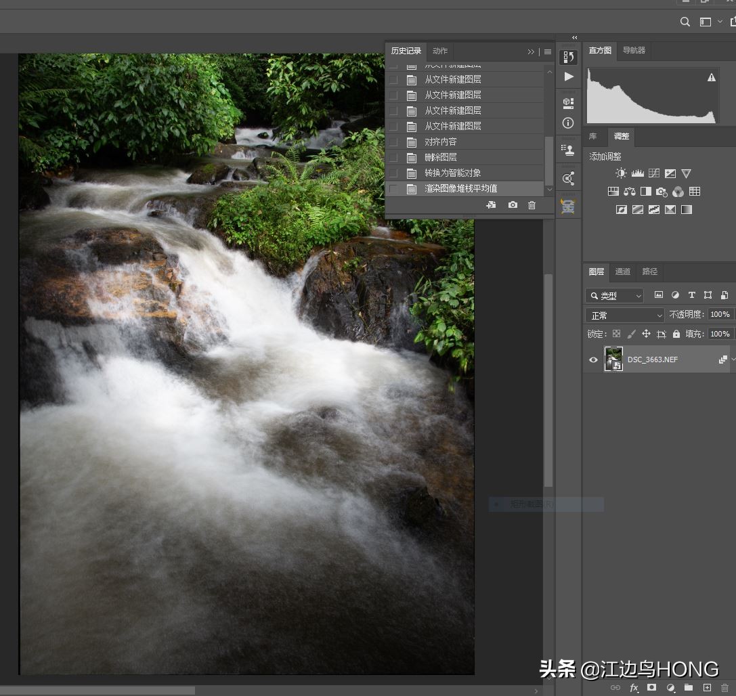The width and height of the screenshot is (736, 696).
Task: Expand the workspace switcher dropdown arrow
Action: click(x=720, y=22)
